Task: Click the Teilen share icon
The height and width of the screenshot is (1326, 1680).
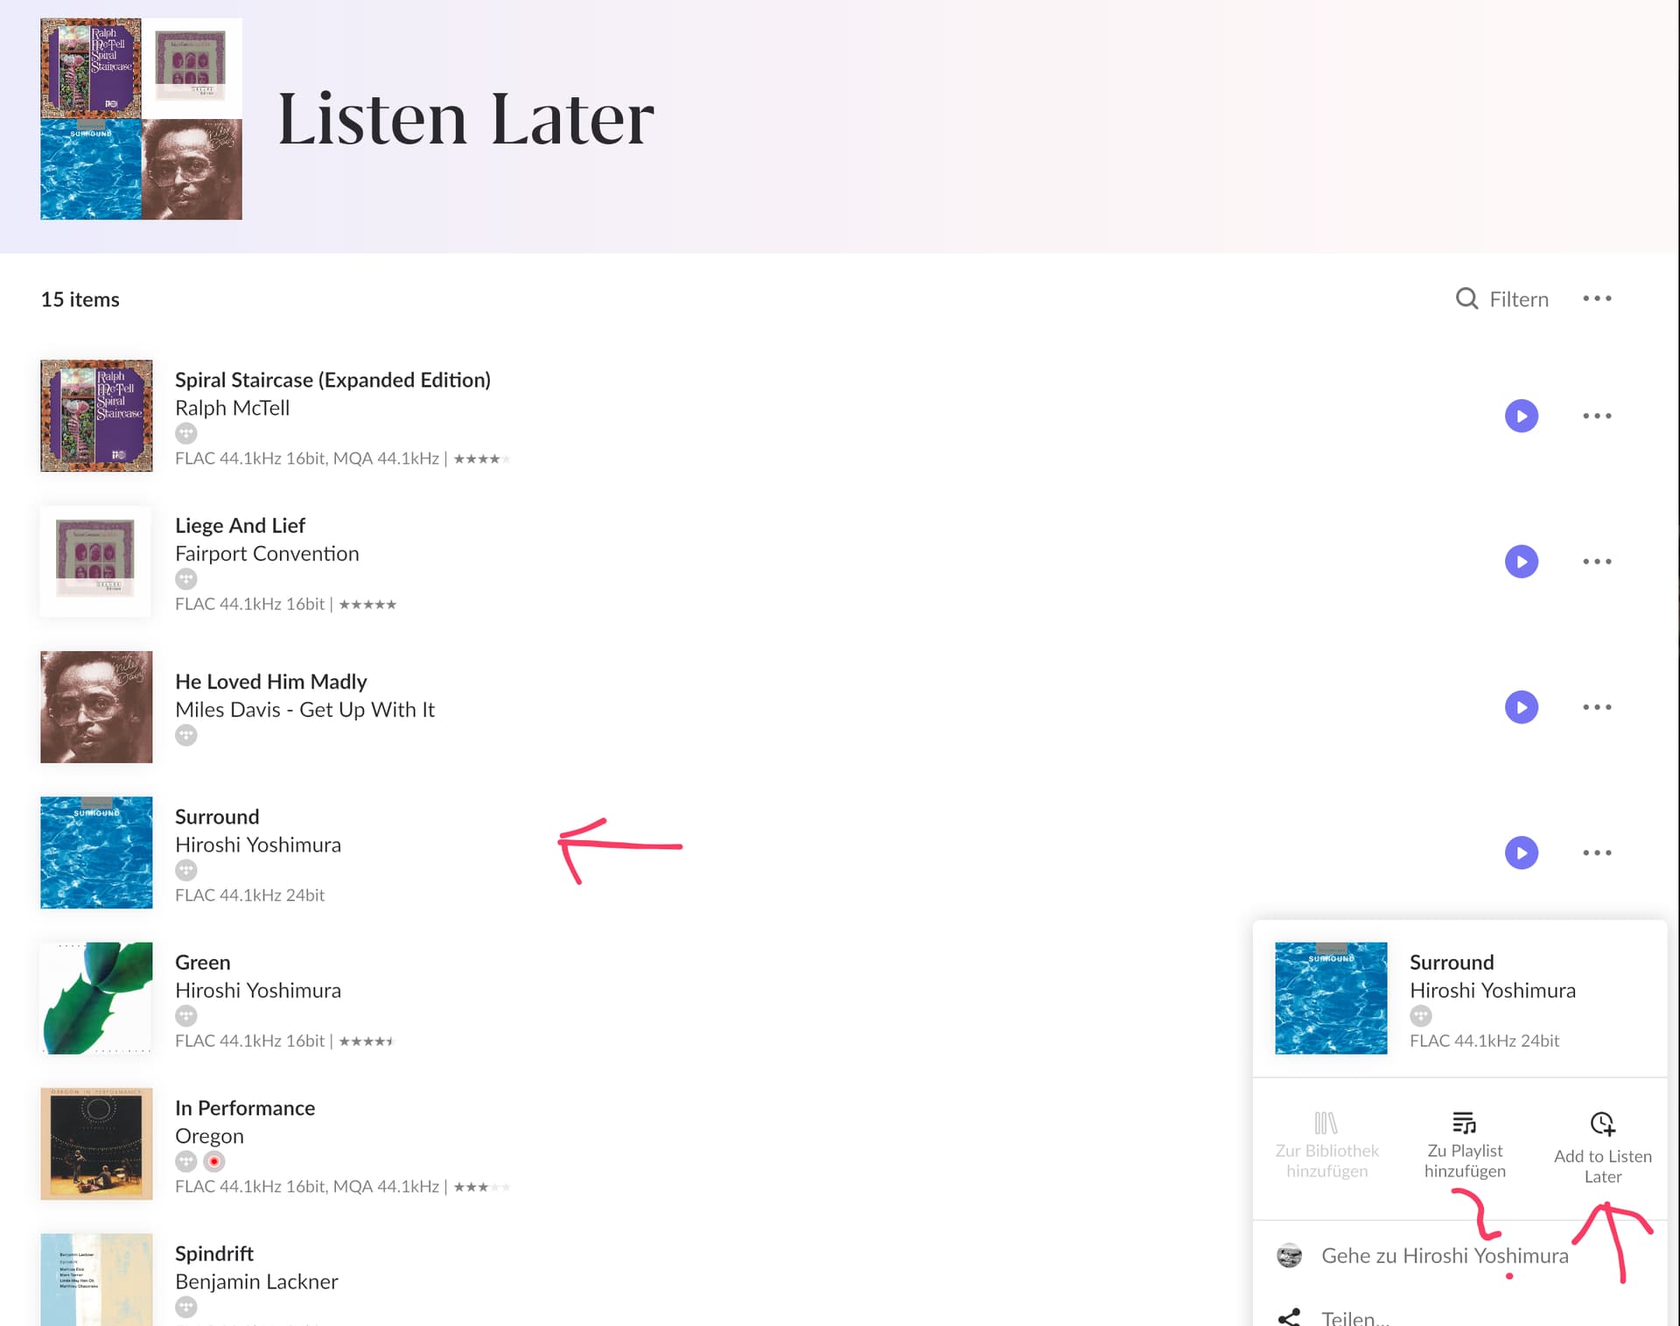Action: point(1289,1316)
